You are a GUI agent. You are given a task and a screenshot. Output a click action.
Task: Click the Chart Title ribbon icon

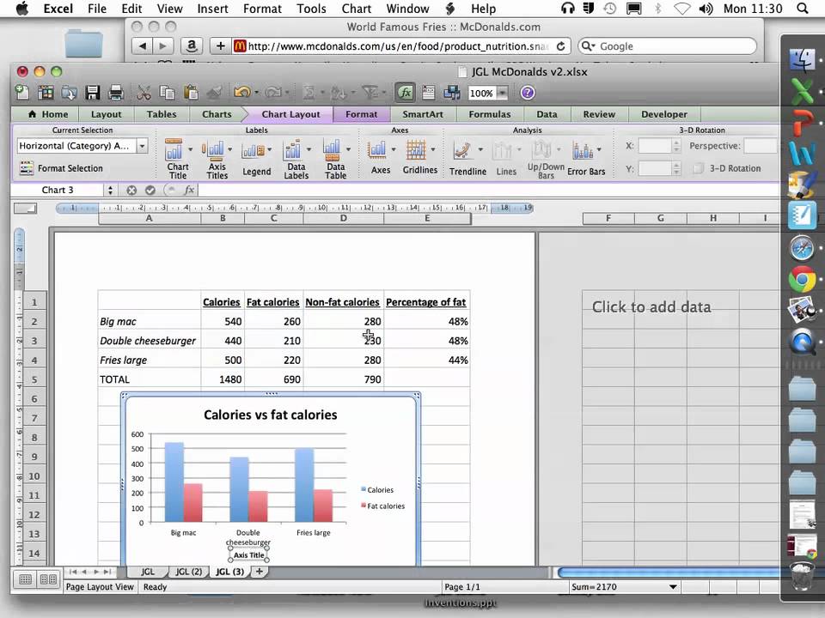click(174, 149)
